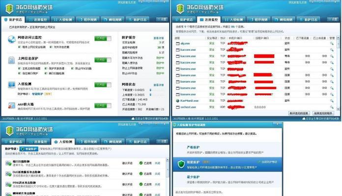
Task: Click the 360 shield logo in intrusion detection window
Action: tap(9, 131)
